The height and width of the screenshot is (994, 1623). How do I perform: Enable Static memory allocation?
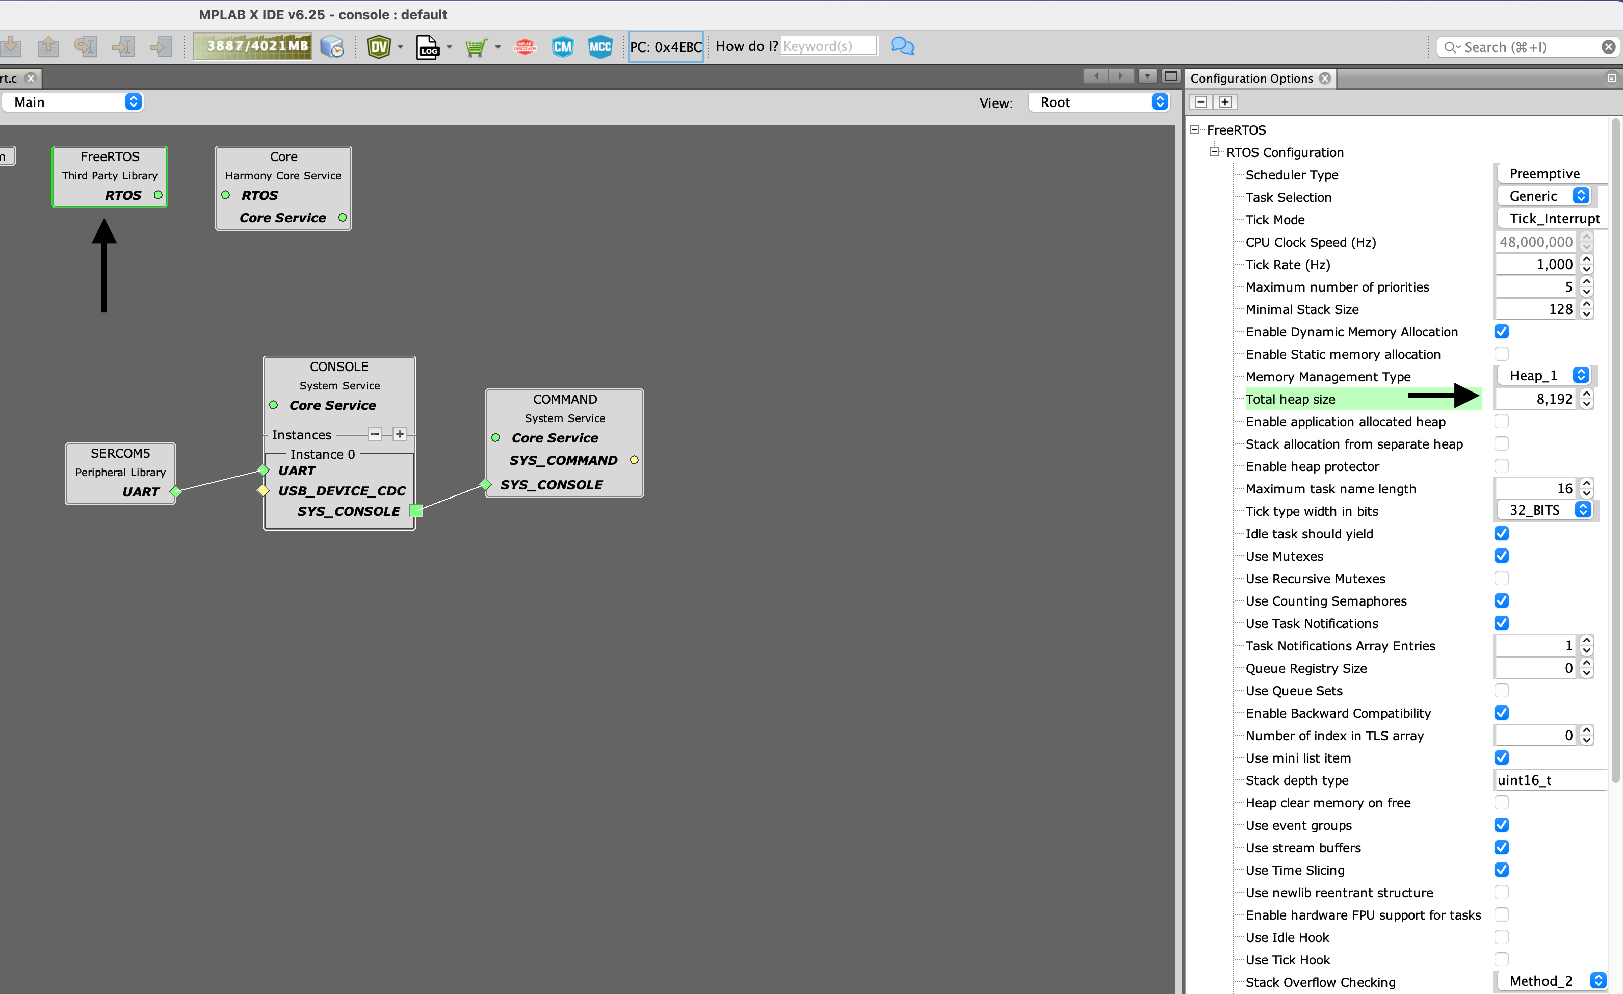click(x=1502, y=354)
